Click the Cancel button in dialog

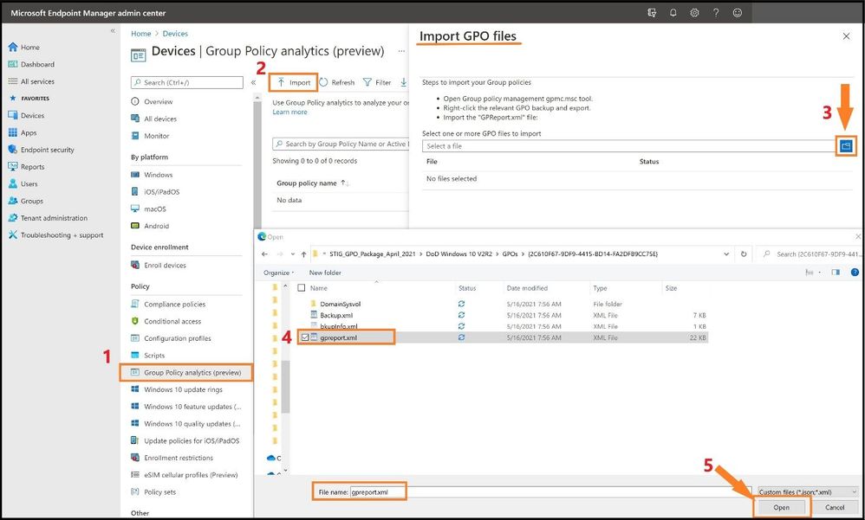[x=835, y=507]
